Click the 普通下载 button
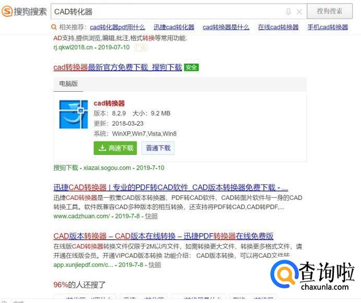Image resolution: width=361 pixels, height=303 pixels. [158, 148]
